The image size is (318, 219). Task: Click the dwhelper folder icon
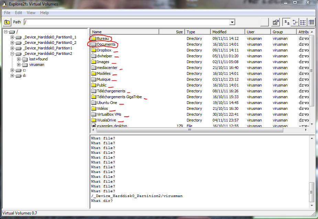[94, 56]
